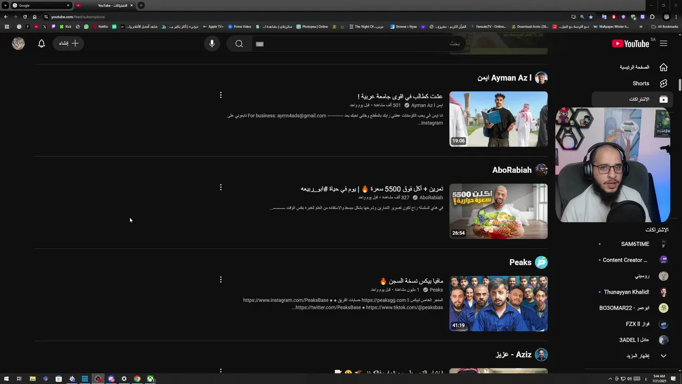The image size is (682, 384).
Task: Reload the page
Action: pyautogui.click(x=25, y=17)
